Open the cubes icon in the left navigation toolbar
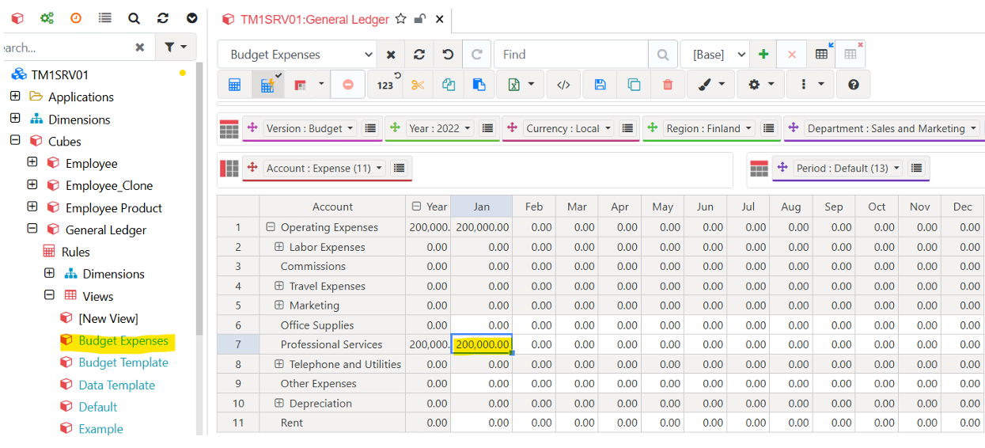 click(x=17, y=18)
